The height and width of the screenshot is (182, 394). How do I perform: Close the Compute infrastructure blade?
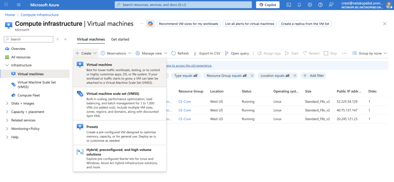[385, 23]
